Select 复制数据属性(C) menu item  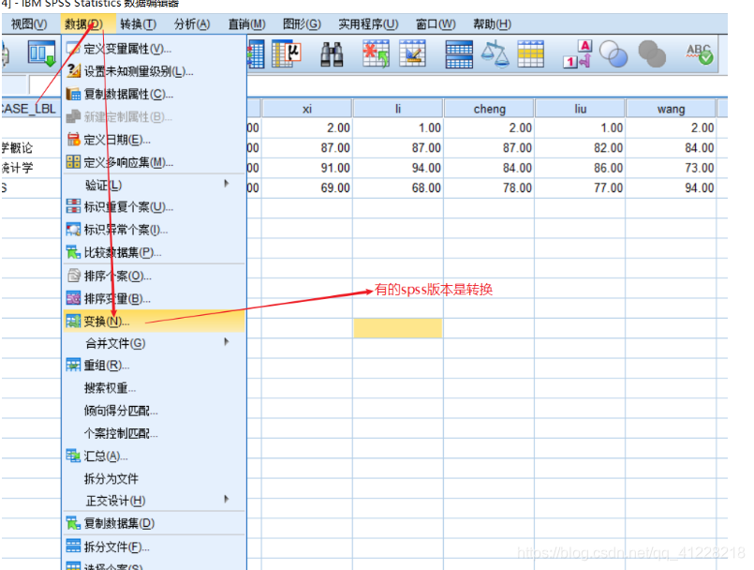pyautogui.click(x=154, y=94)
